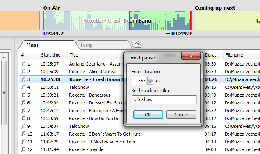Close the Timed pause dialog with X
The height and width of the screenshot is (154, 260).
[x=191, y=56]
